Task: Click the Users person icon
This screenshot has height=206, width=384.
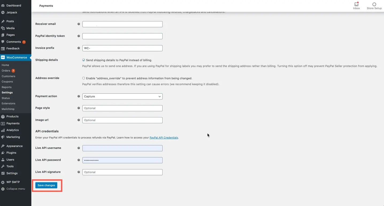Action: click(3, 160)
